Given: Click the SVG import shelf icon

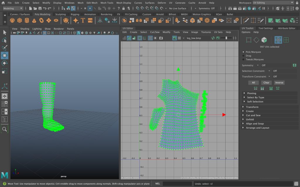Looking at the screenshot, I should pos(90,20).
